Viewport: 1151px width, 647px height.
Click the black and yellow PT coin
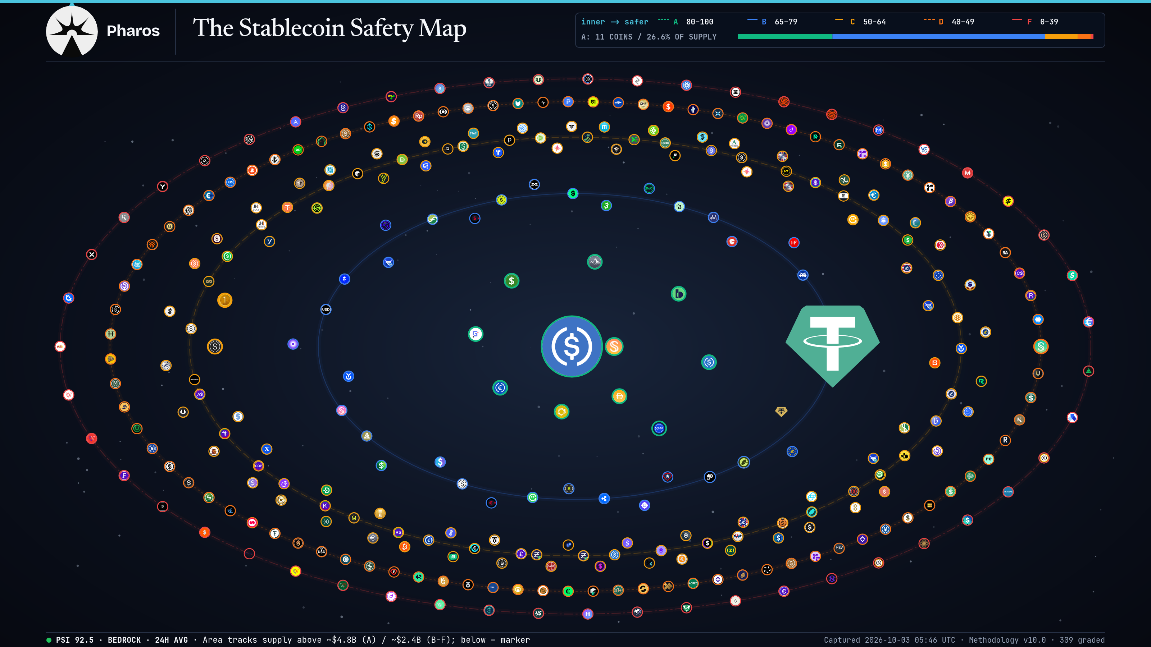click(x=786, y=171)
